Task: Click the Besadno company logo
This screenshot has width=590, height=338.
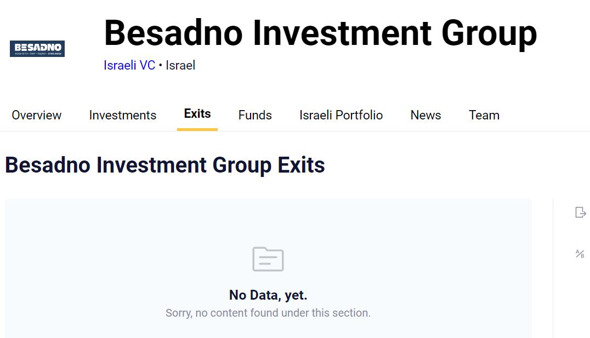Action: [x=37, y=49]
